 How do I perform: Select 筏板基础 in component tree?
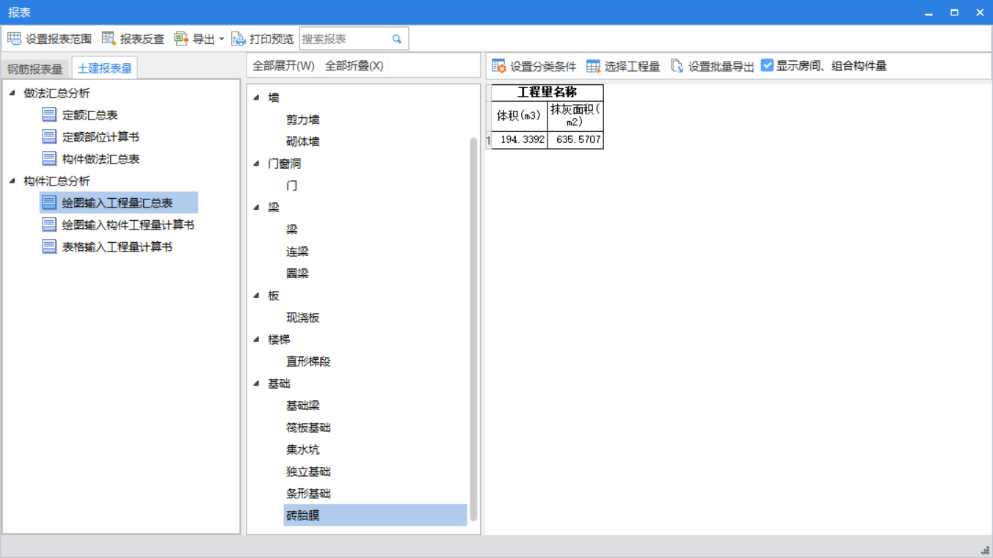[308, 427]
